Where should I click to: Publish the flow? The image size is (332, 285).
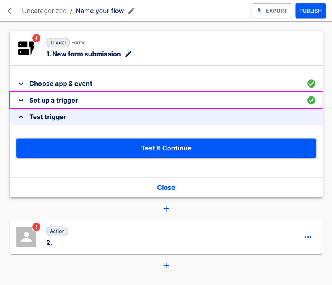(x=311, y=11)
